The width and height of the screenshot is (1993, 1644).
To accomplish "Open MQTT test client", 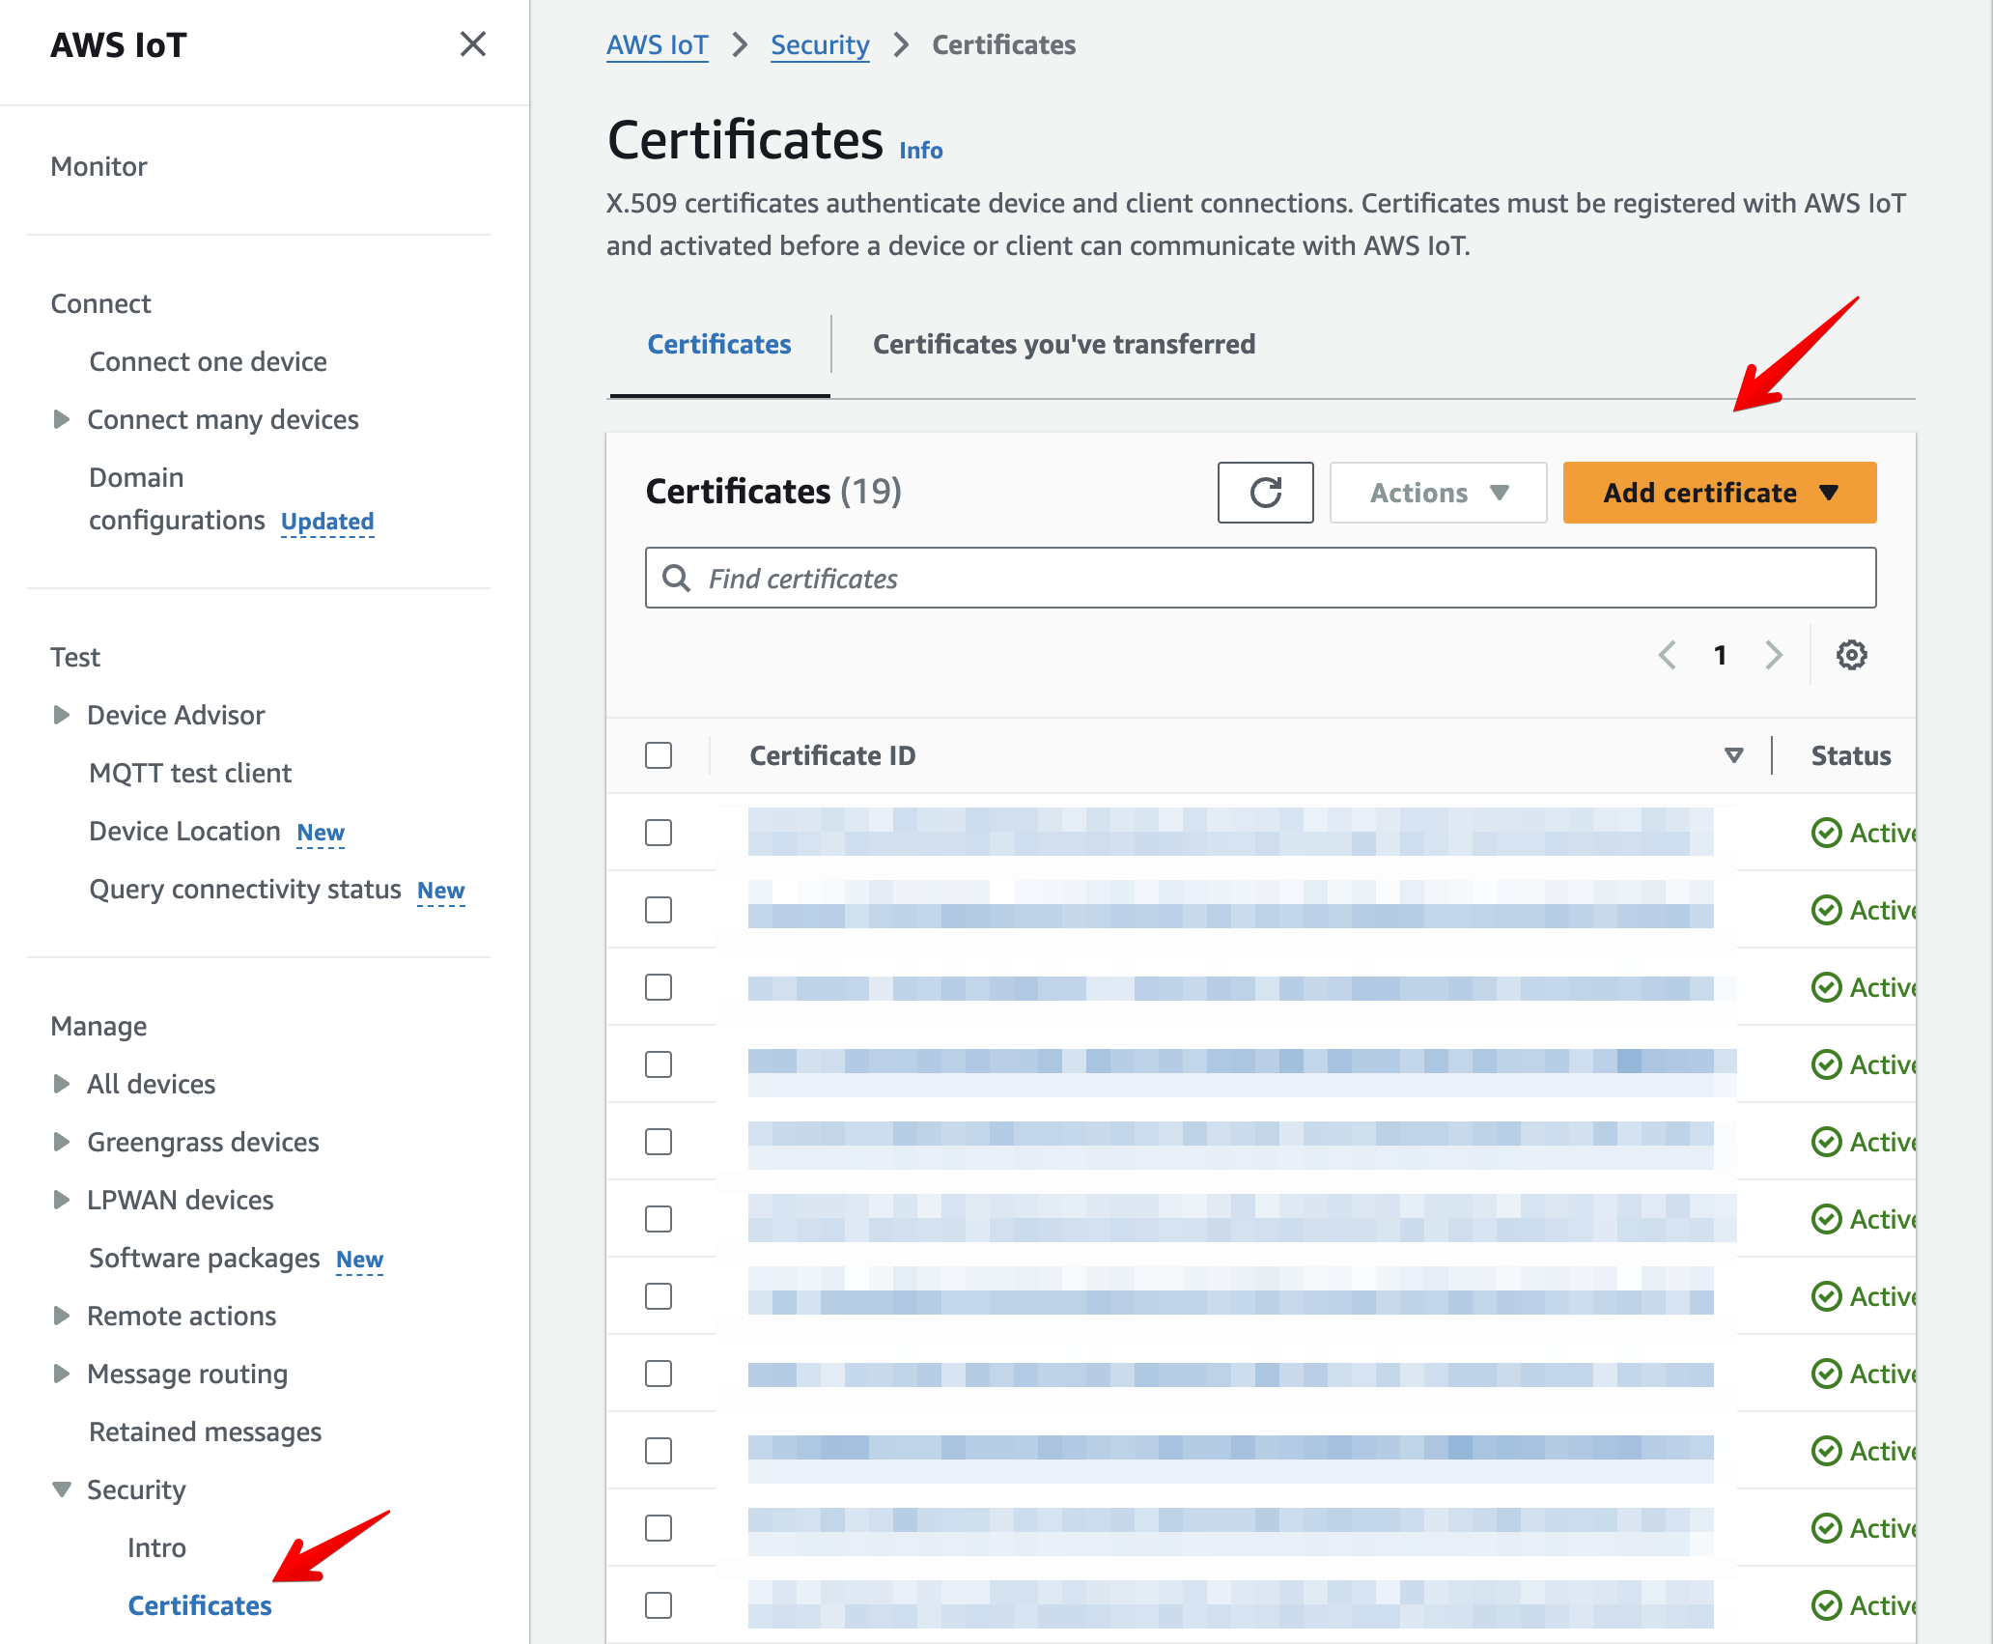I will coord(190,773).
